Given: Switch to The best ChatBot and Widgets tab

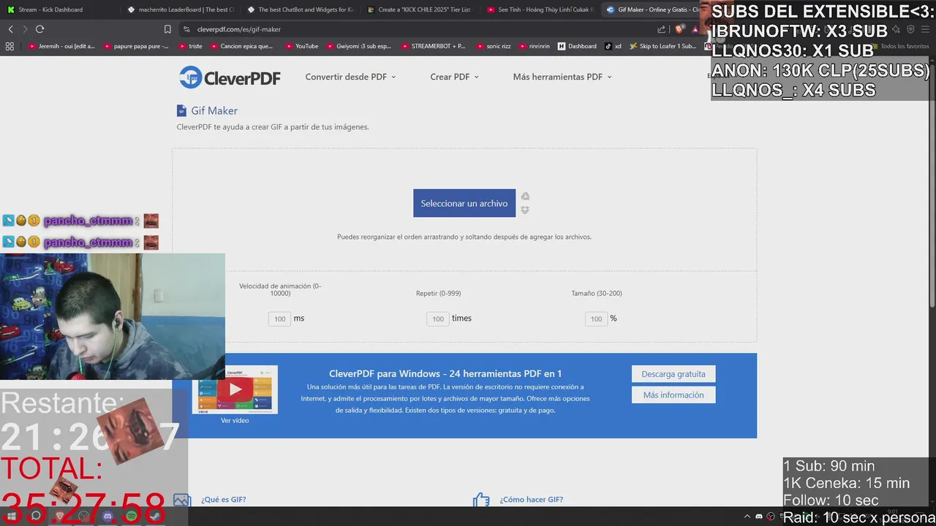Looking at the screenshot, I should pyautogui.click(x=300, y=9).
